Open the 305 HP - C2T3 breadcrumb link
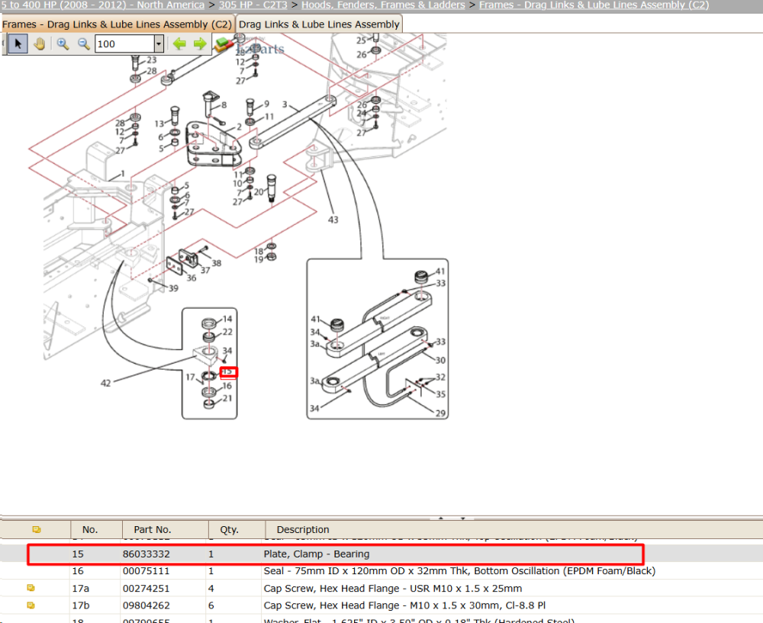763x623 pixels. (253, 5)
